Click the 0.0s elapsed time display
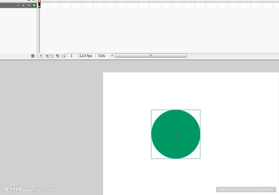This screenshot has height=195, width=279. 102,56
